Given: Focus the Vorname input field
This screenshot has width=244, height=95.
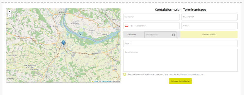Looking at the screenshot, I should [151, 17].
